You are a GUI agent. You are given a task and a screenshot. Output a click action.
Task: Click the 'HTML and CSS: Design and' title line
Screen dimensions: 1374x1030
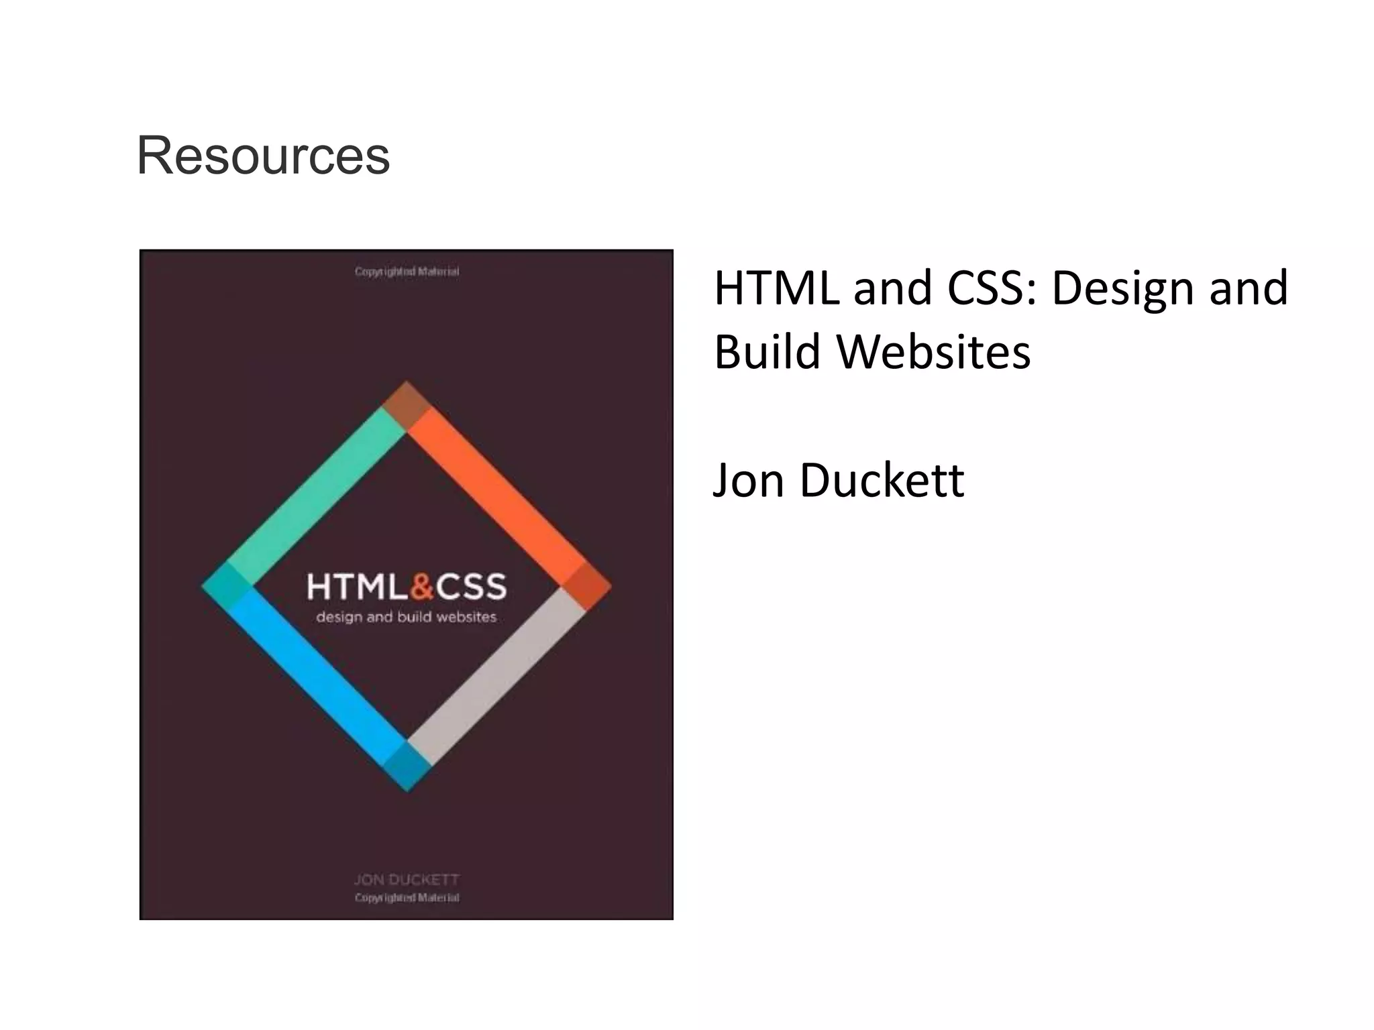click(x=1000, y=288)
